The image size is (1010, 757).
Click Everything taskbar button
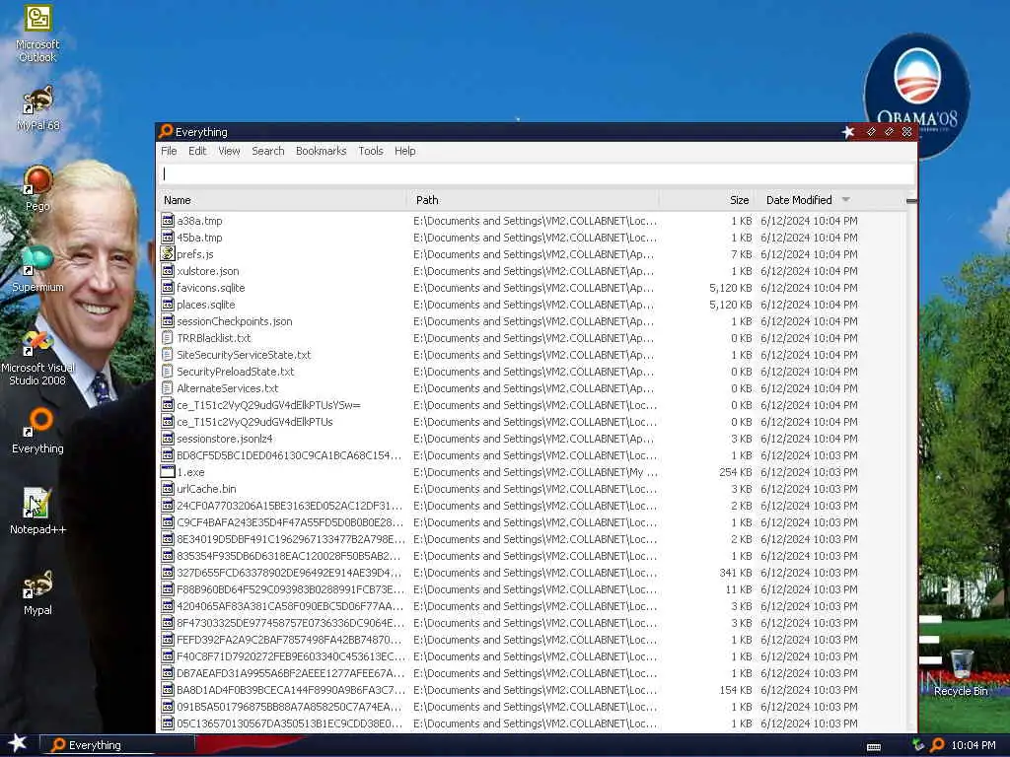[x=118, y=745]
